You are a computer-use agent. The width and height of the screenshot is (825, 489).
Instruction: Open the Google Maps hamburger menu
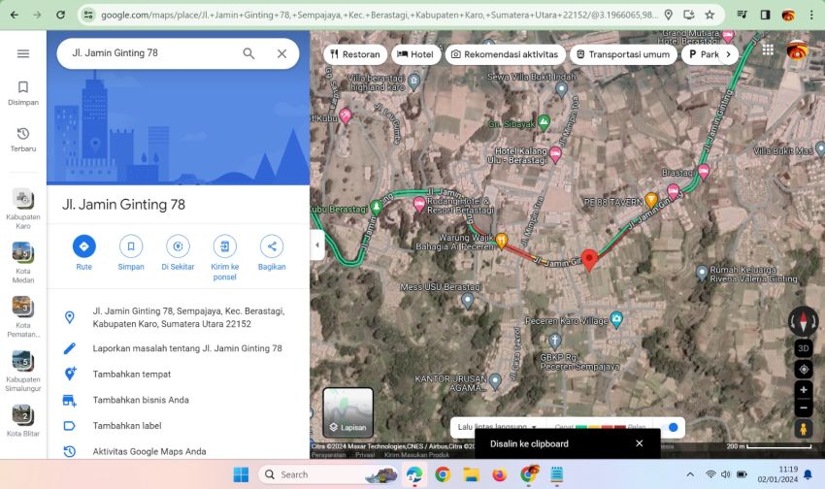(23, 53)
